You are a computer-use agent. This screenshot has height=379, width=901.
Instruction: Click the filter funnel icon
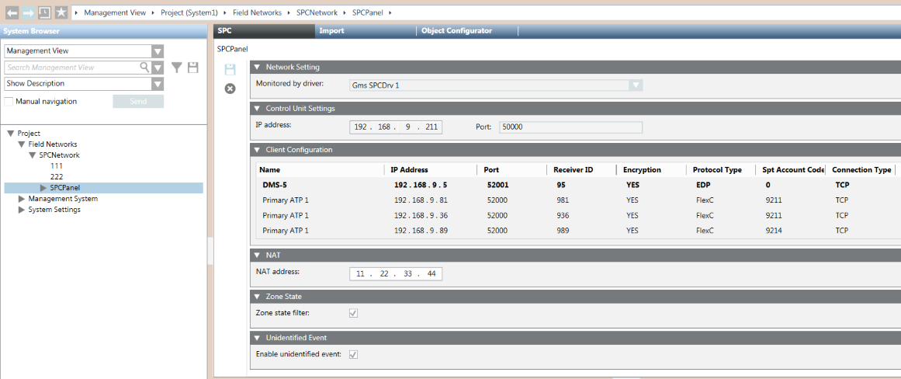[x=177, y=68]
